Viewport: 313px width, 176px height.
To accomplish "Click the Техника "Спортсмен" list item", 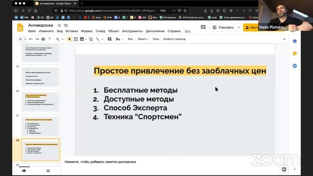I will pos(142,117).
